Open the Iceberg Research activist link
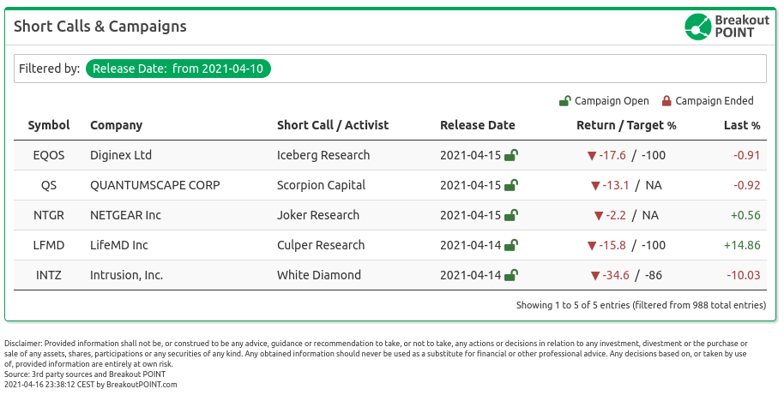 (x=323, y=155)
